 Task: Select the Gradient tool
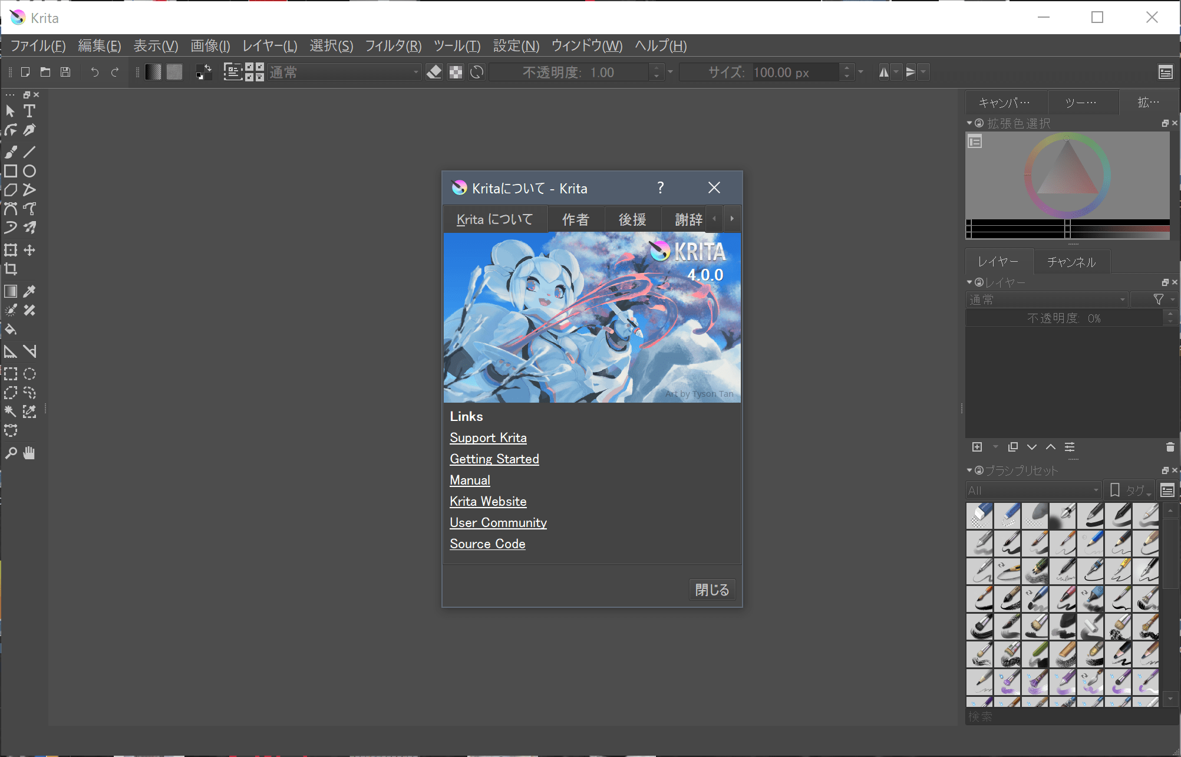[9, 291]
